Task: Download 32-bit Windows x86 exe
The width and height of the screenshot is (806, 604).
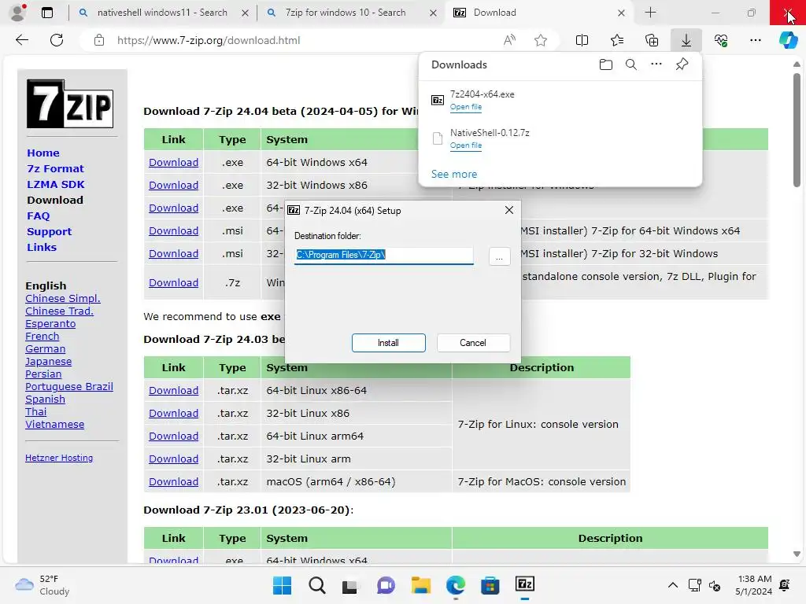Action: pyautogui.click(x=173, y=185)
